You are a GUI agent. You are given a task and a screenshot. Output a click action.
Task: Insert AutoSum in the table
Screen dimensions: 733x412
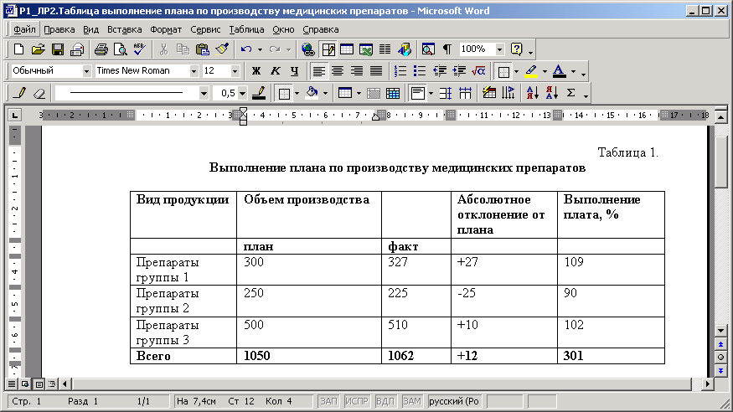(x=570, y=93)
